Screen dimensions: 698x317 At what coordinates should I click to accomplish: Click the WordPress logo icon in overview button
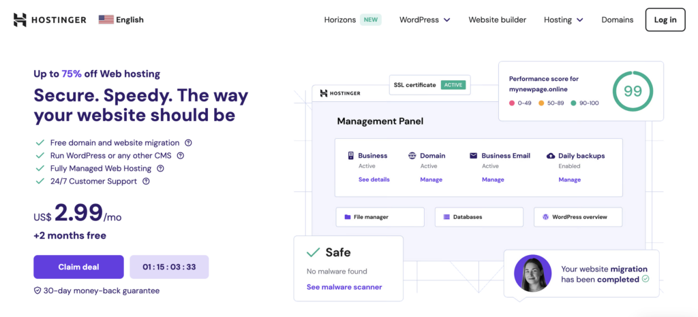(x=546, y=217)
